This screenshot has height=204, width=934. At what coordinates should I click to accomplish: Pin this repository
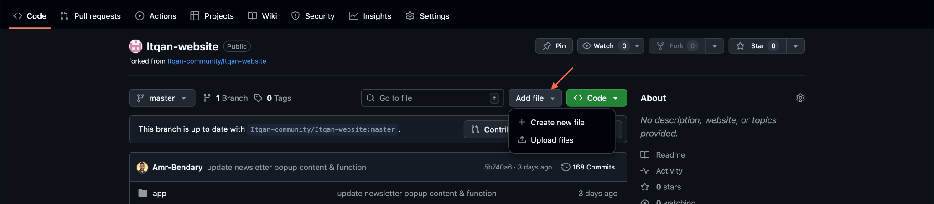tap(554, 46)
